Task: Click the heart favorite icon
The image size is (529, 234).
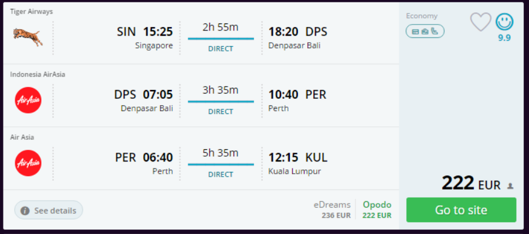Action: tap(481, 22)
